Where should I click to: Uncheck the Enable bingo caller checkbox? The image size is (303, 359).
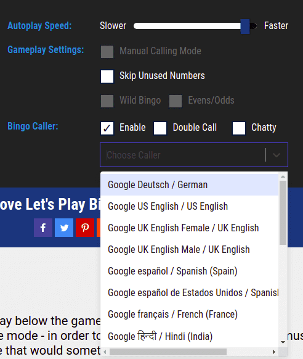click(x=107, y=128)
